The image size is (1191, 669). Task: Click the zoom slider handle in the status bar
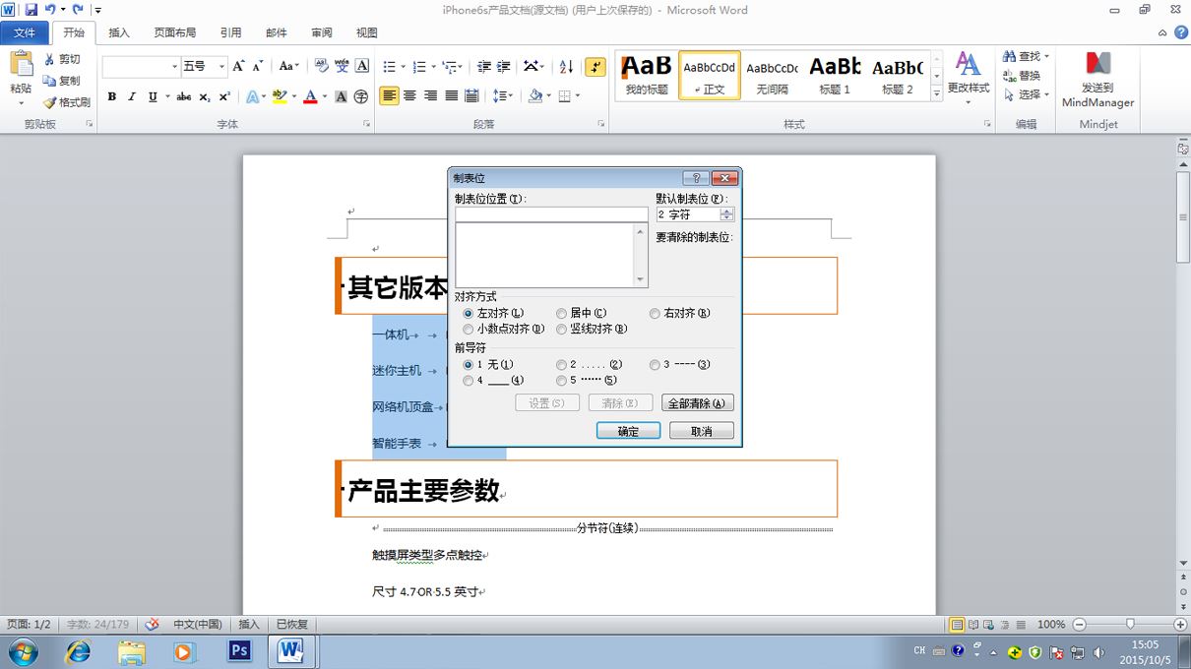click(1130, 624)
